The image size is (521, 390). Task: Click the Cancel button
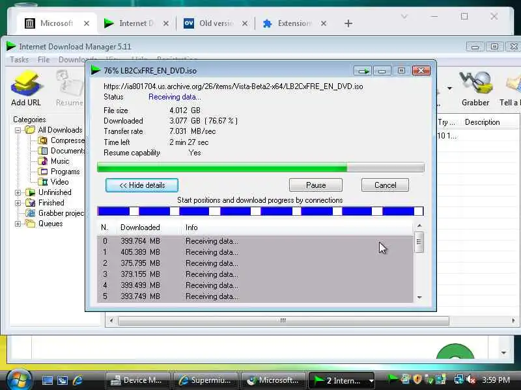tap(385, 185)
